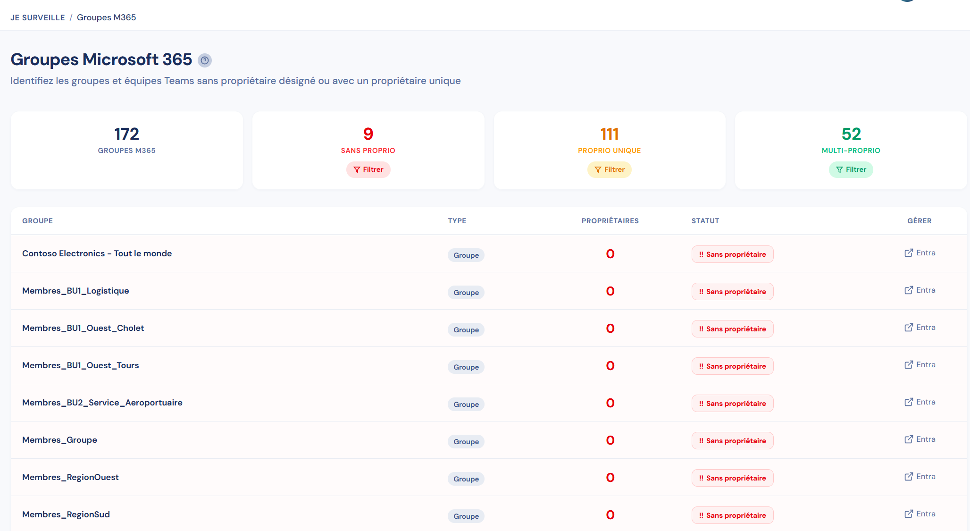
Task: Click Sans propriétaire badge for Membres_RegionOuest
Action: [733, 478]
